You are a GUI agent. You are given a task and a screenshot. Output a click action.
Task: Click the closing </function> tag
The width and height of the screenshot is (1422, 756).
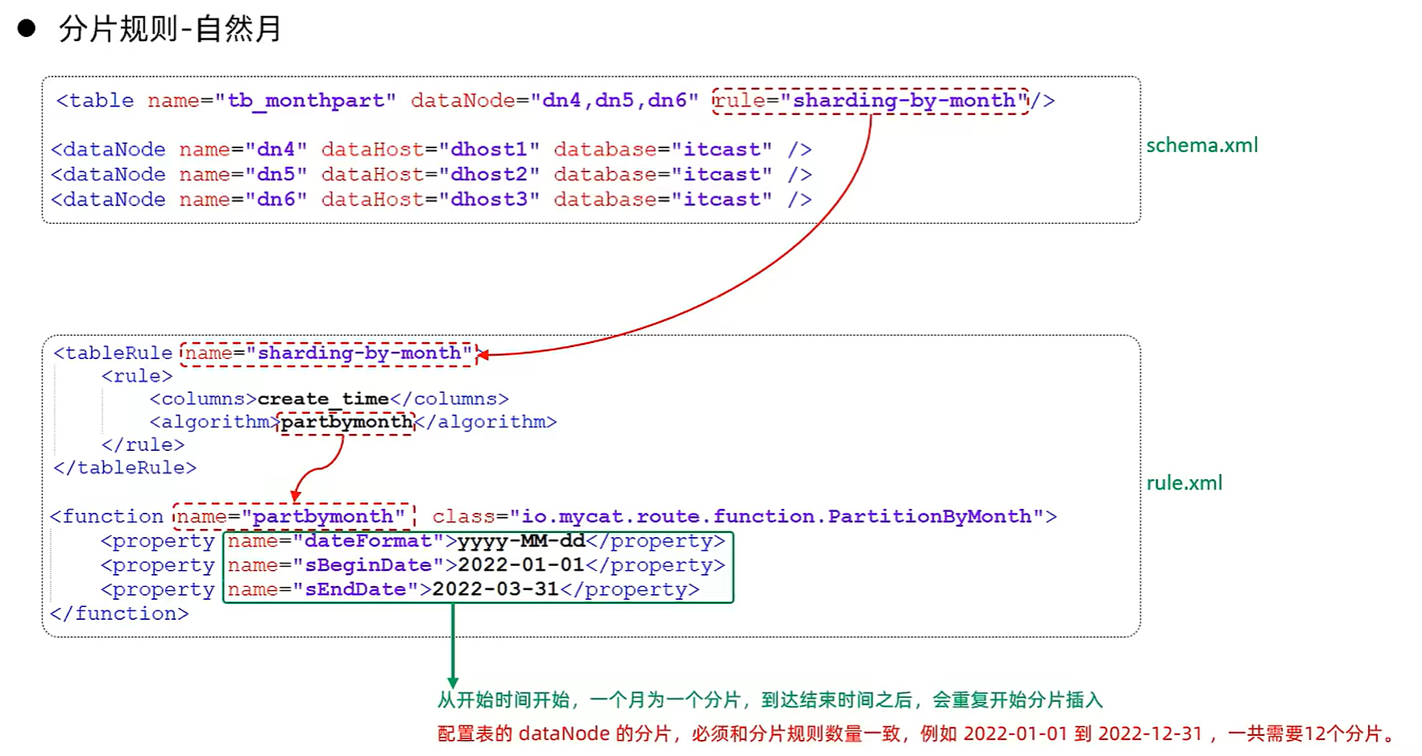(119, 613)
